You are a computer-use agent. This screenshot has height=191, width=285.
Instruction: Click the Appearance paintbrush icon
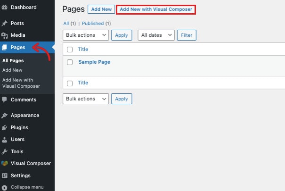4,116
